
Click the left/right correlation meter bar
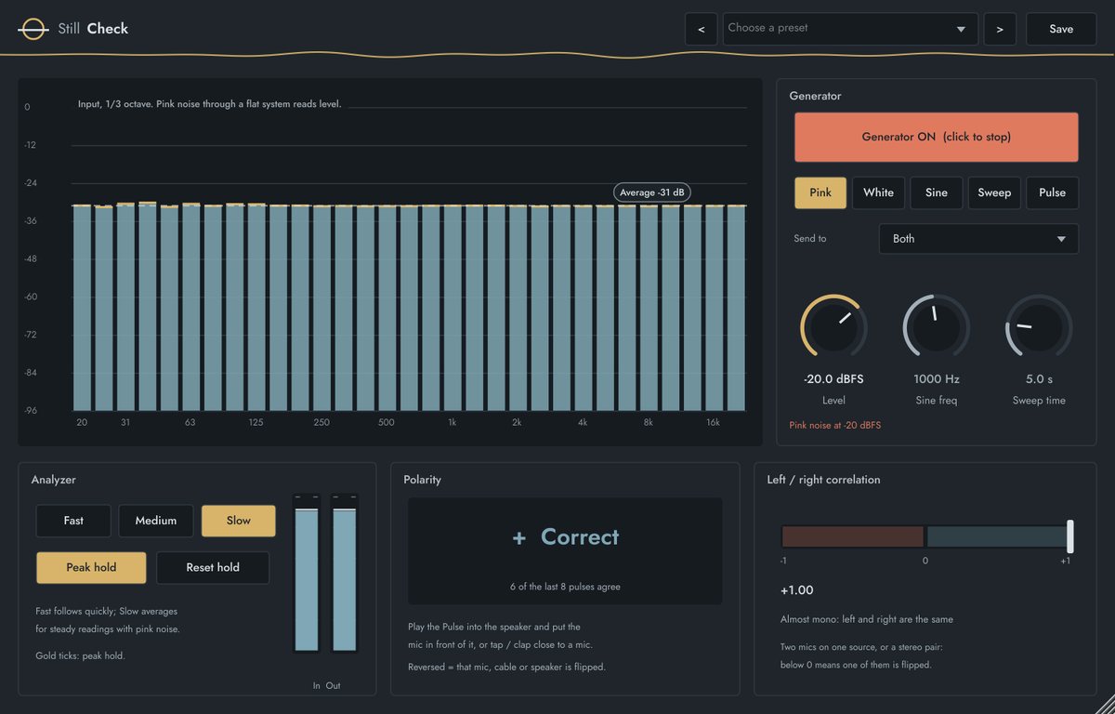(927, 536)
